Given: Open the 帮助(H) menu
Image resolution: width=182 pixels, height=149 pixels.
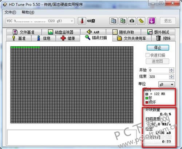Looking at the screenshot, I should click(x=28, y=12).
